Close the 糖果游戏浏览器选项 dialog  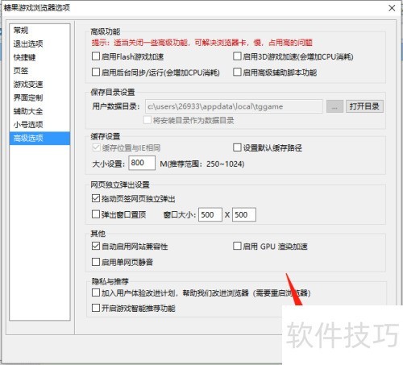click(x=392, y=8)
